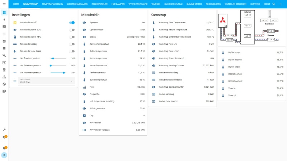Open the Operatie mode entity row
287x161 pixels.
coord(113,30)
